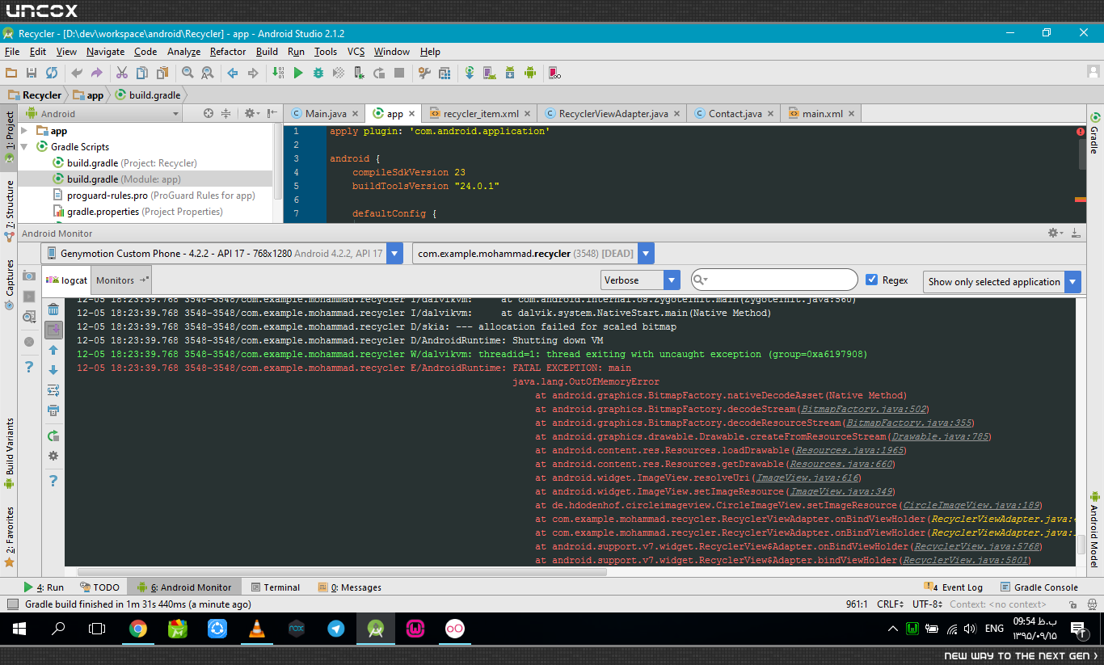The width and height of the screenshot is (1104, 665).
Task: Switch to the Monitors tab
Action: (x=122, y=280)
